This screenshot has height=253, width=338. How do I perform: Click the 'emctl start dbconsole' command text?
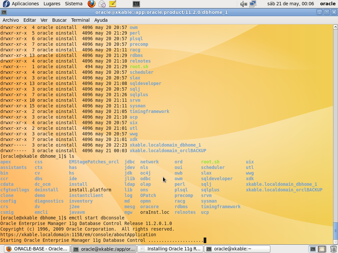coord(97,218)
